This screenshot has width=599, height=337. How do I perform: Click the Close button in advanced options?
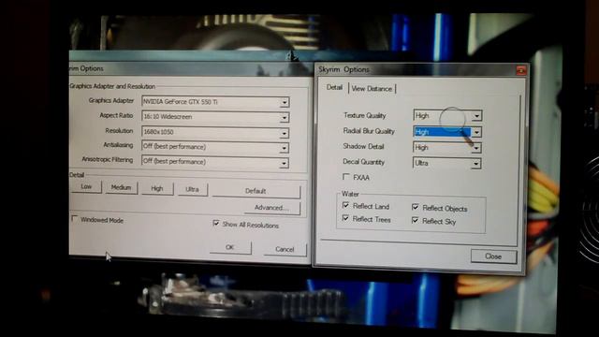(493, 256)
